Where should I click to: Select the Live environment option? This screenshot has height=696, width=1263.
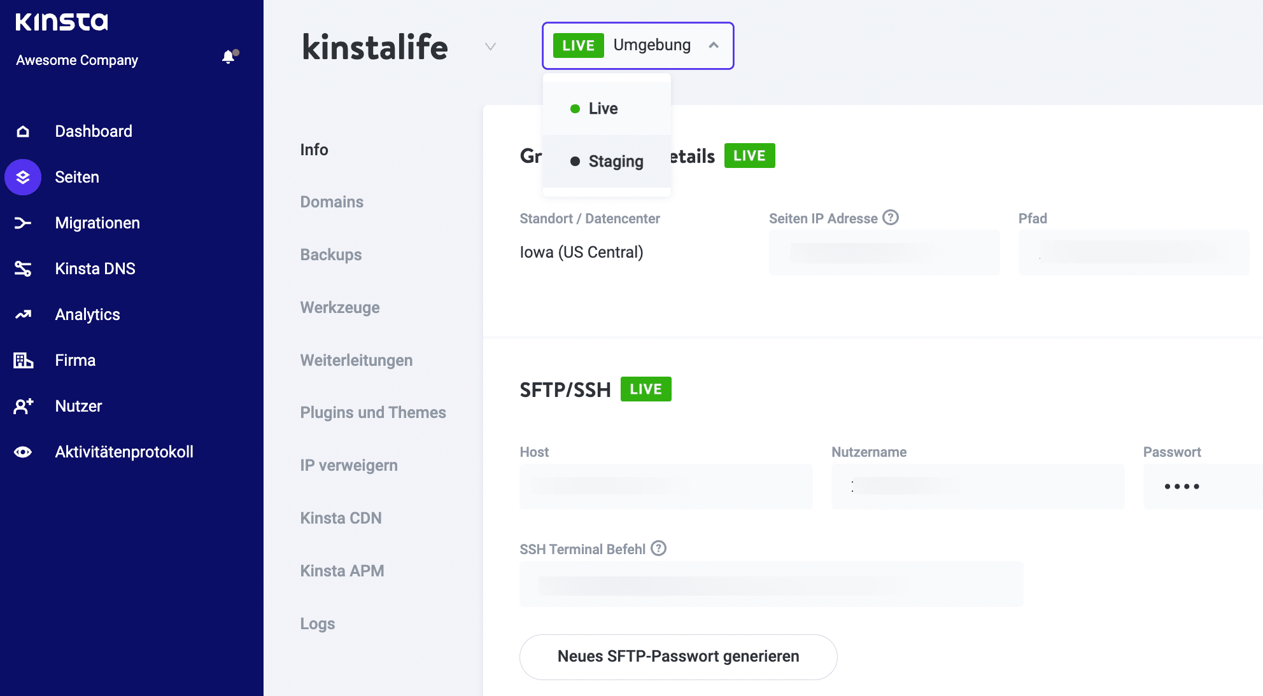pyautogui.click(x=603, y=108)
